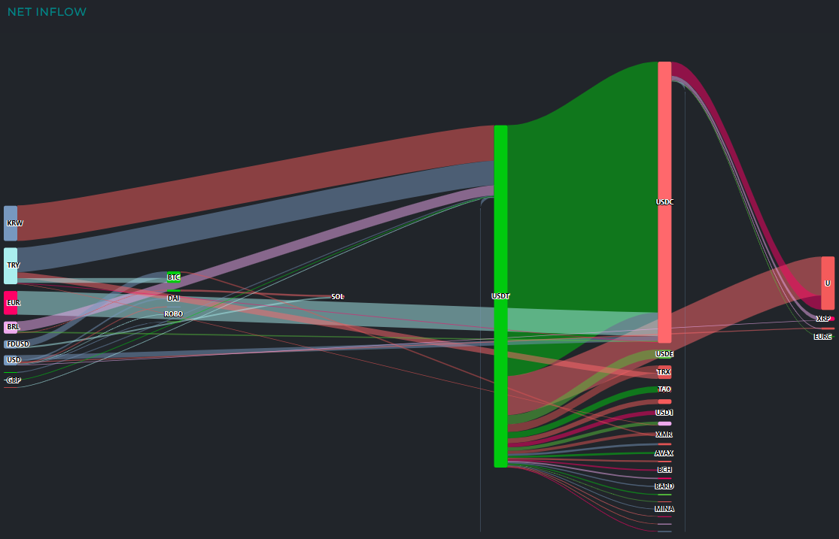Click the BTC node
Viewport: 839px width, 539px height.
(174, 277)
